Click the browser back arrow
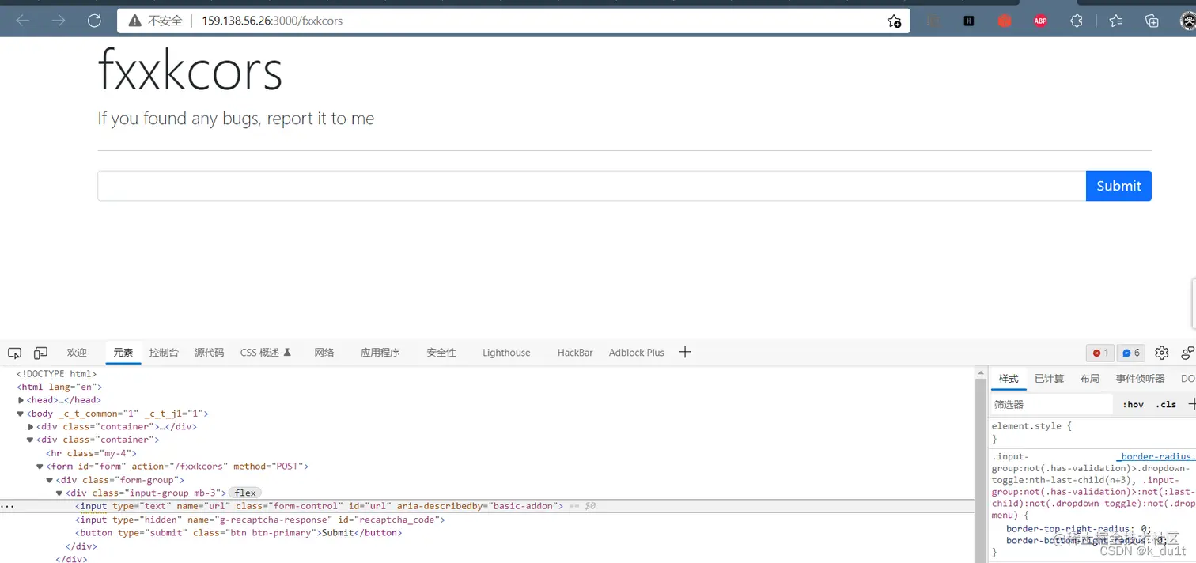This screenshot has height=563, width=1196. tap(22, 21)
